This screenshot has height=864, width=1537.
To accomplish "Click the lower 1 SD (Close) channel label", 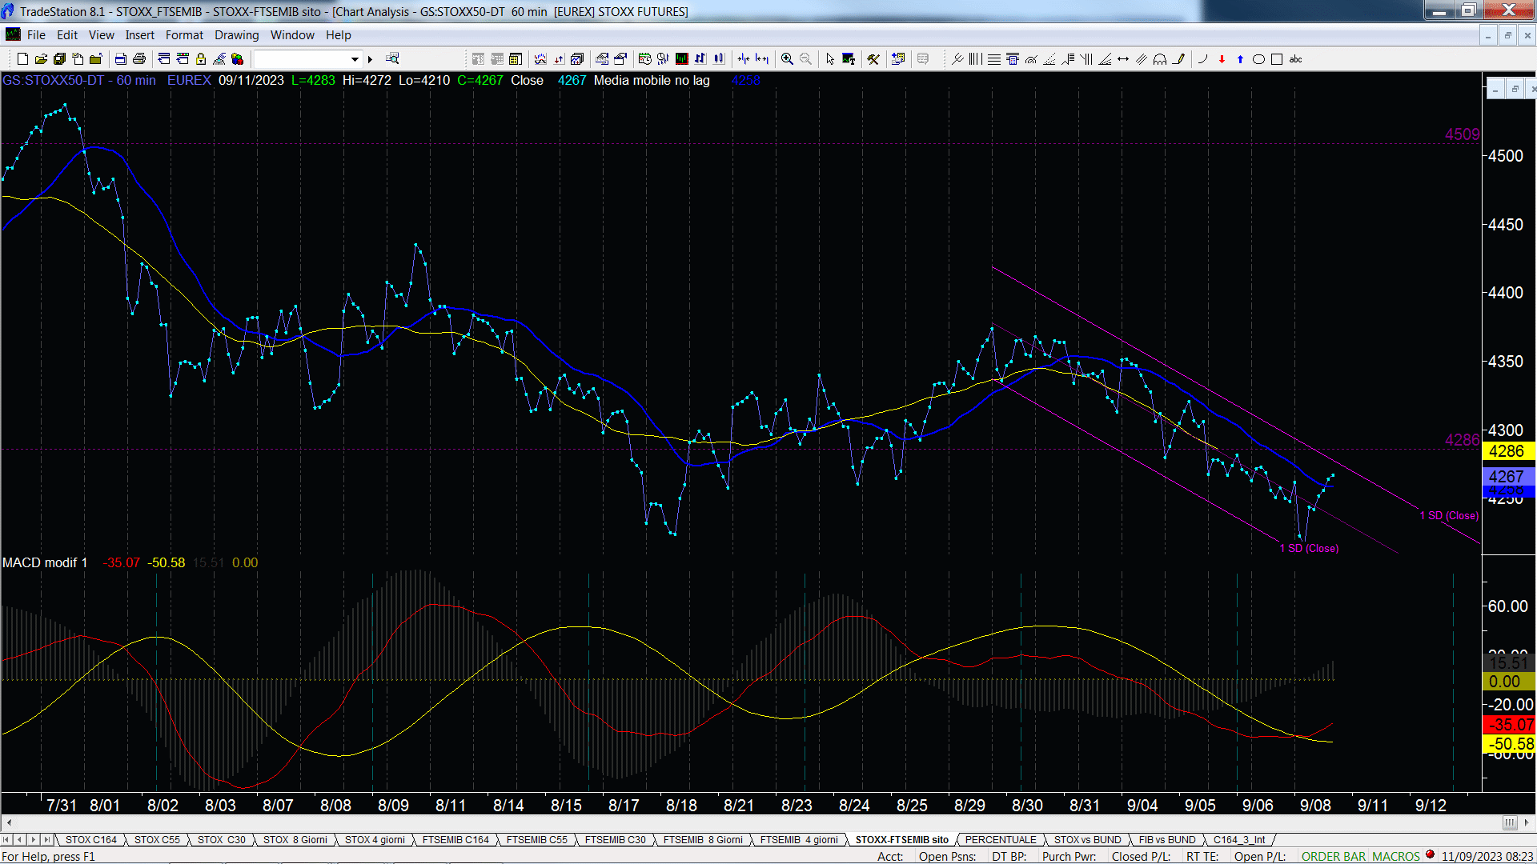I will click(x=1309, y=549).
